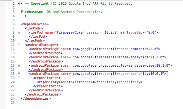Viewport: 183px width, 109px height.
Task: Click the opening <dependencies> tag
Action: click(x=35, y=24)
